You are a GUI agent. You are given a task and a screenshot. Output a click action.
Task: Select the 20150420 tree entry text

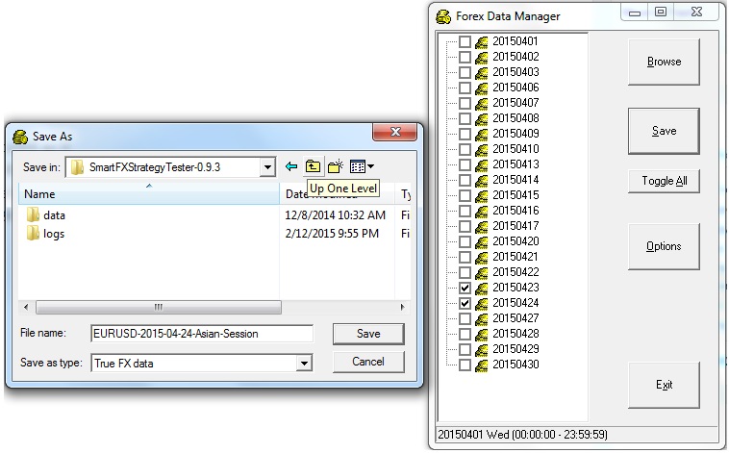click(x=515, y=241)
